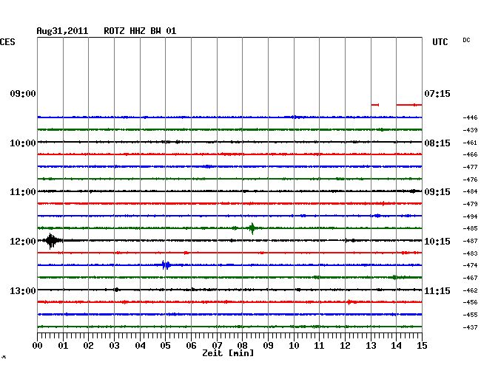Select the DC value -476
Viewport: 481px width, 365px height.
click(470, 180)
